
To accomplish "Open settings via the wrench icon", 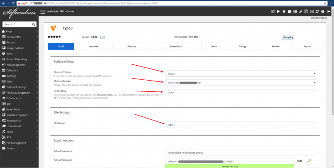I will tap(300, 11).
